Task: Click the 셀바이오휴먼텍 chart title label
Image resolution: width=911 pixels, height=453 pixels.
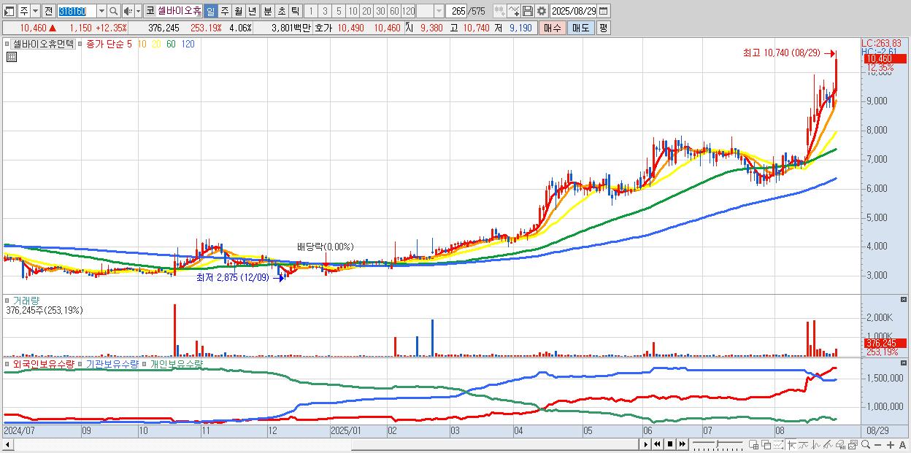Action: (43, 44)
